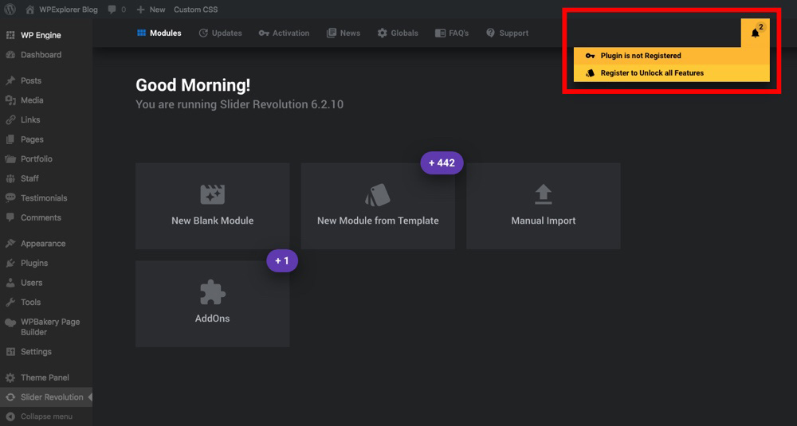Switch to the Updates tab
Image resolution: width=797 pixels, height=426 pixels.
tap(220, 33)
